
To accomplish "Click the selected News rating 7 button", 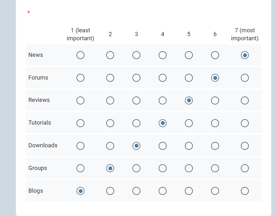I will pyautogui.click(x=245, y=55).
